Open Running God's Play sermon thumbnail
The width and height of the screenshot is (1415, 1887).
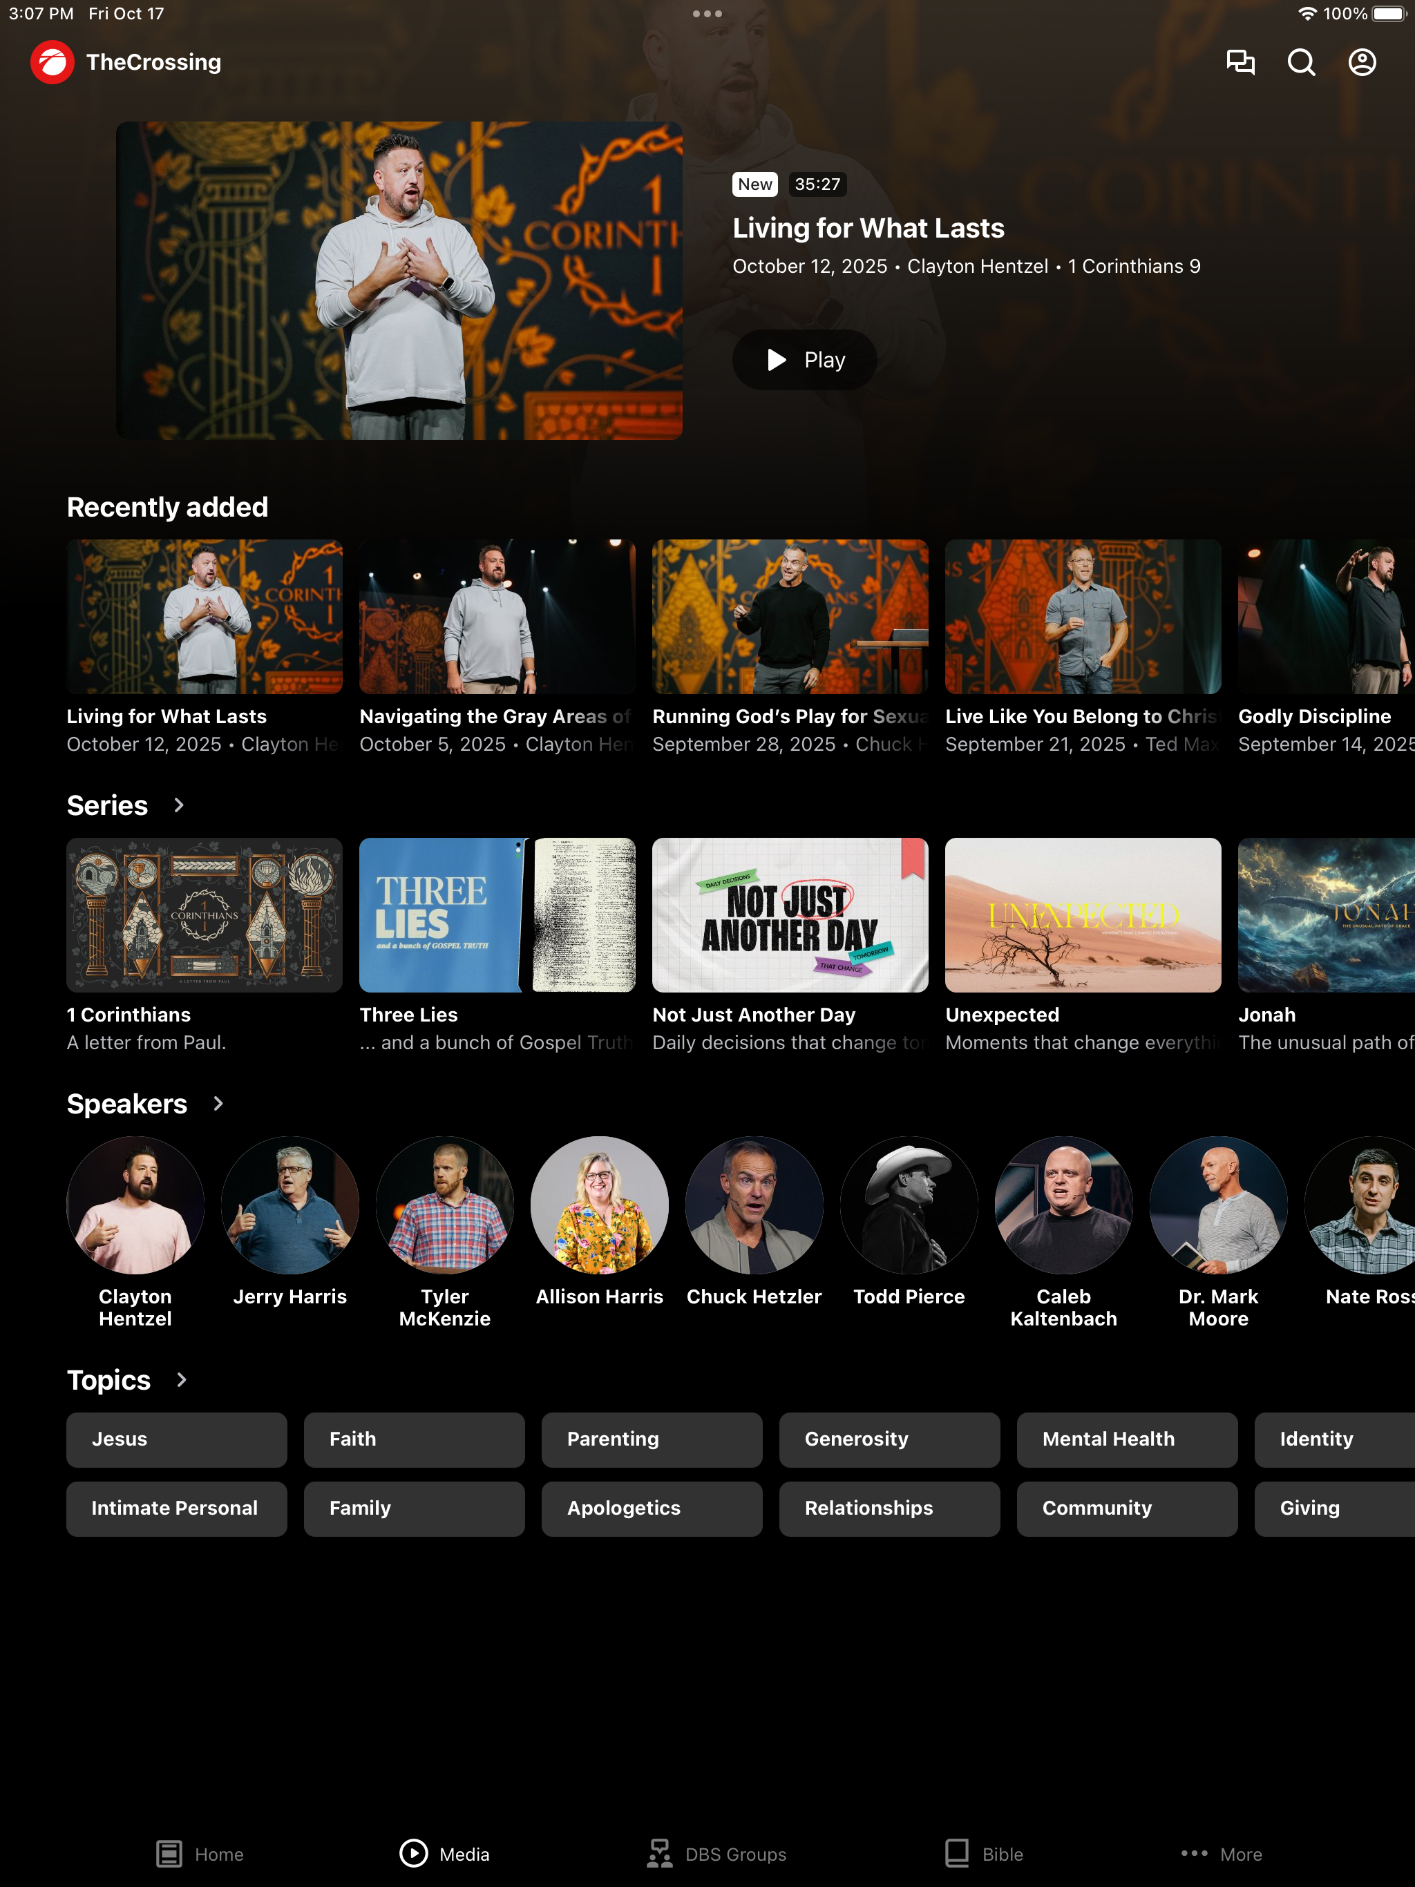pos(790,617)
